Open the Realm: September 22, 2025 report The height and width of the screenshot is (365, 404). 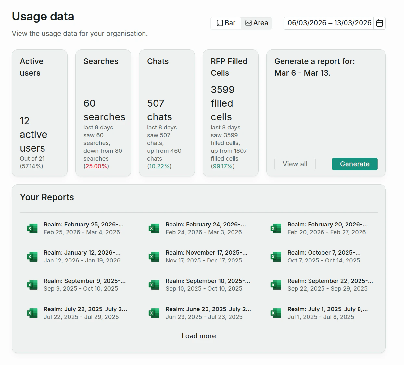[330, 281]
